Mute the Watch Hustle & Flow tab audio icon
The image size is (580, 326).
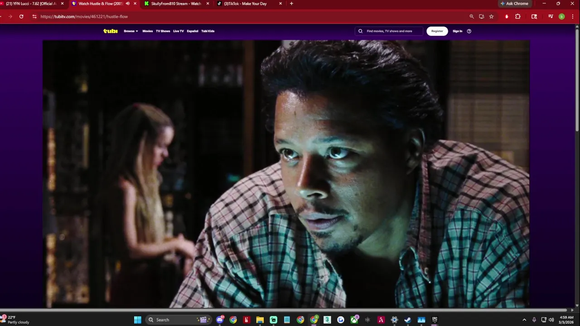(x=127, y=4)
